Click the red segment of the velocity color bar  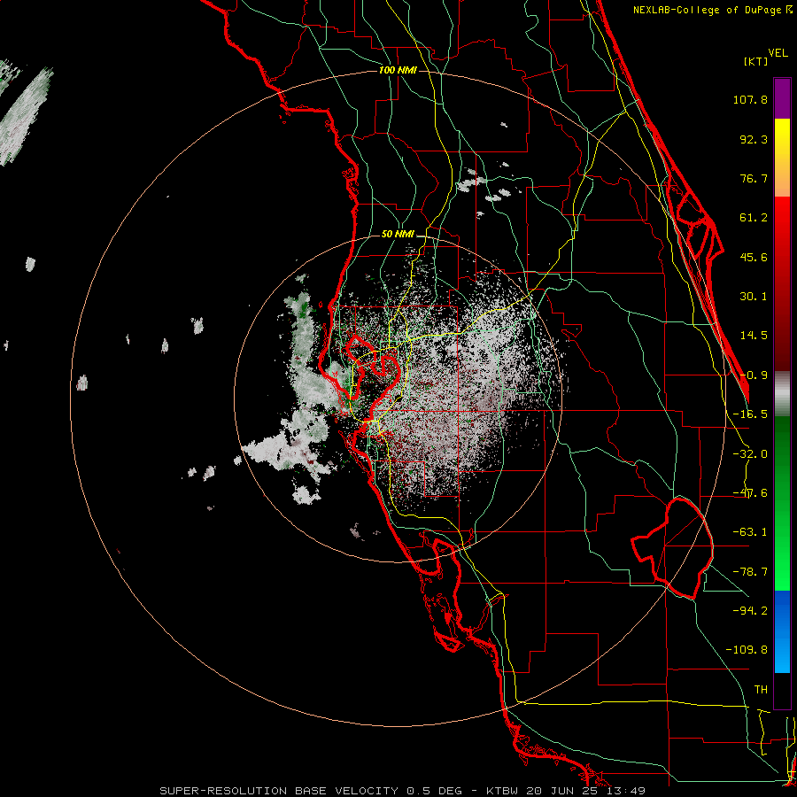782,283
